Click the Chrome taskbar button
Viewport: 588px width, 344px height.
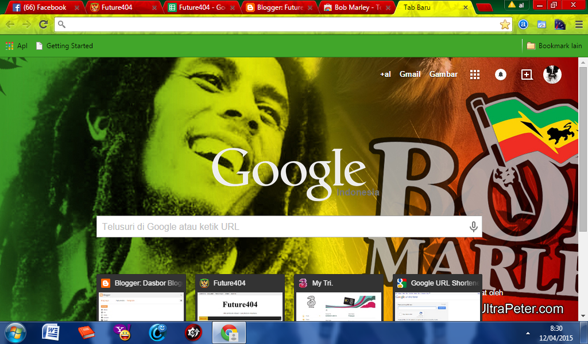coord(229,333)
